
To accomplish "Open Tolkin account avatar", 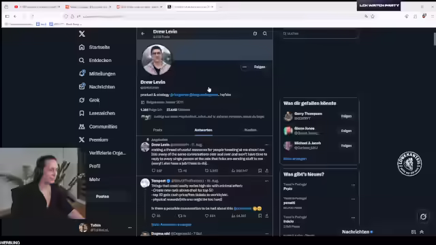I will point(83,227).
